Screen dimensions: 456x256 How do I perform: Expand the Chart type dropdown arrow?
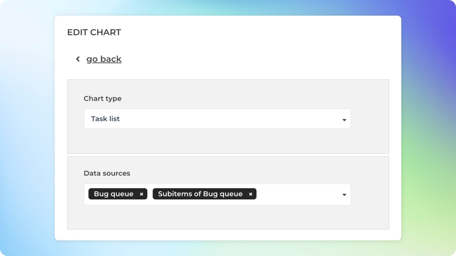[344, 120]
